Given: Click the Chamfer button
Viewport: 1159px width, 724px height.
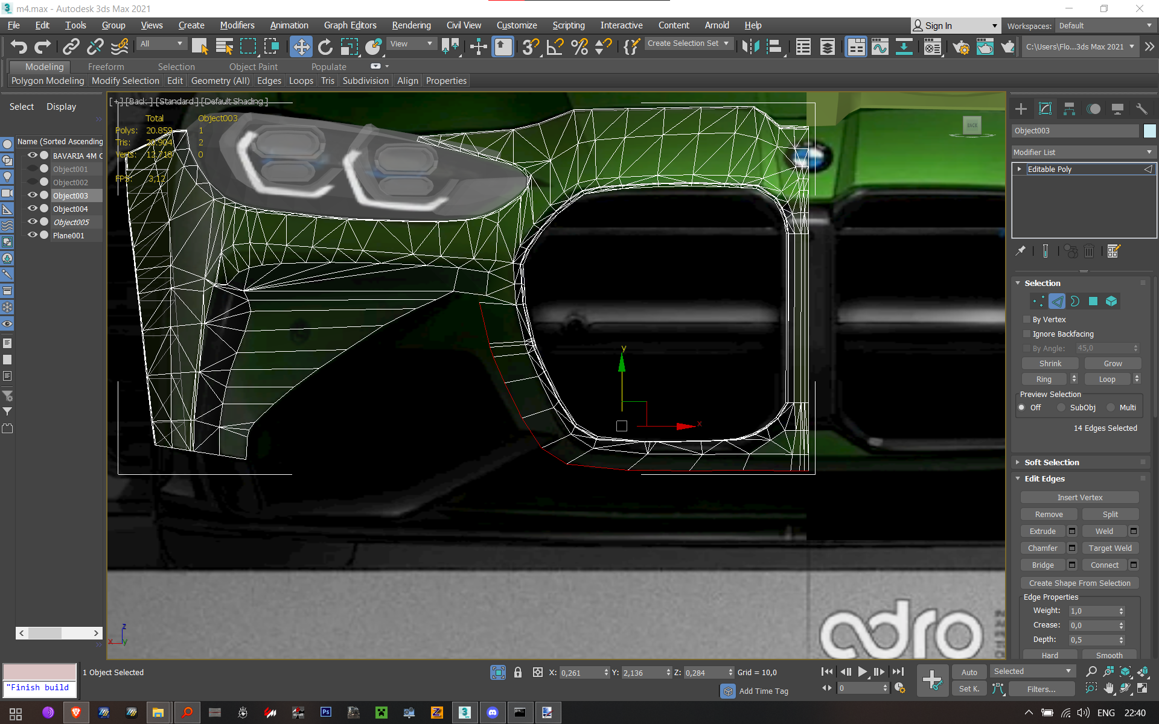Looking at the screenshot, I should pyautogui.click(x=1042, y=548).
